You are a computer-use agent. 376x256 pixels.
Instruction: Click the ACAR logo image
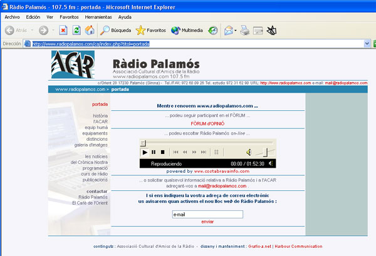[x=73, y=64]
